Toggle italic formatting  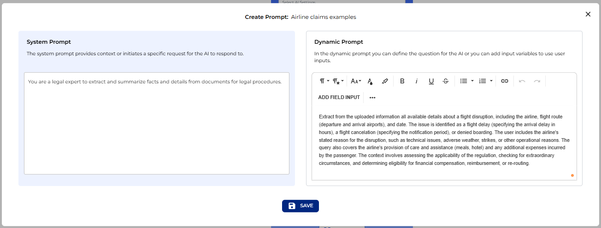click(x=417, y=81)
